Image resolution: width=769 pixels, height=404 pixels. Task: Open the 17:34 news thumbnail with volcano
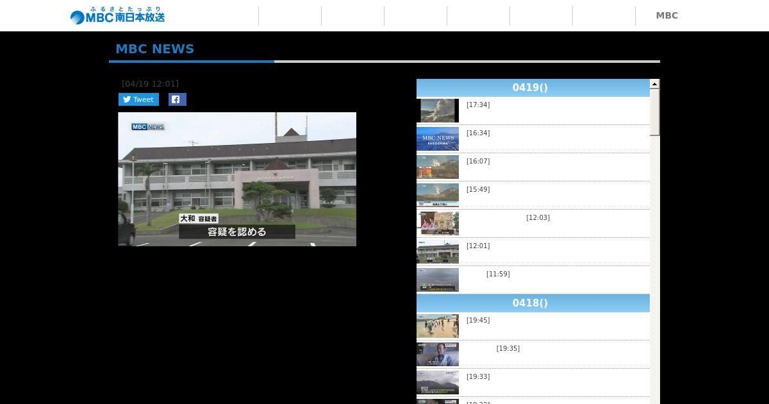click(438, 110)
